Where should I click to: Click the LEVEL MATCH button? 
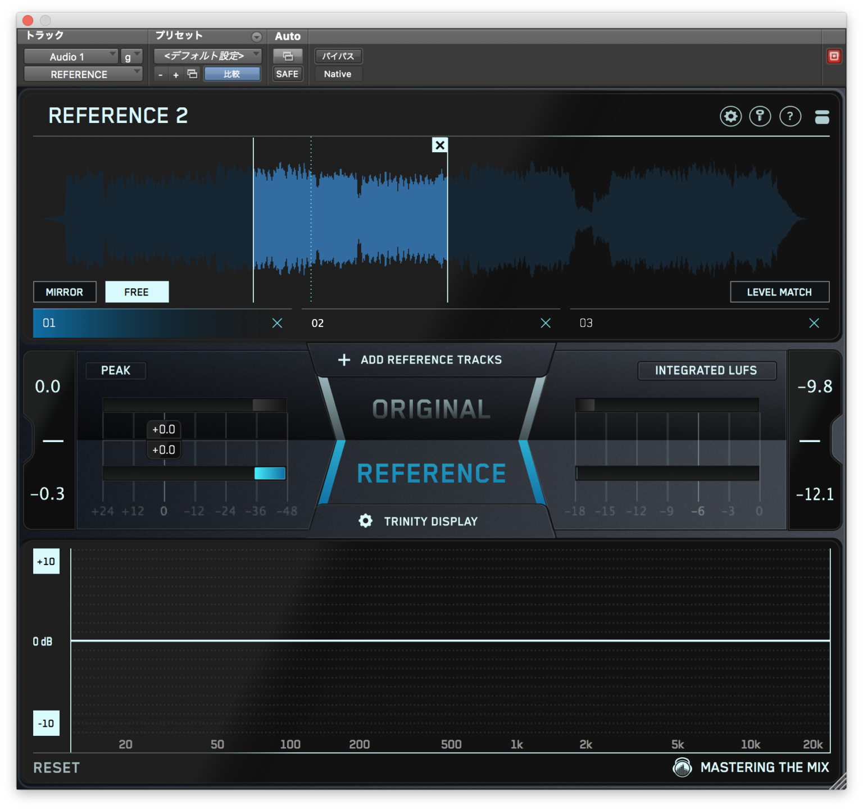tap(779, 292)
